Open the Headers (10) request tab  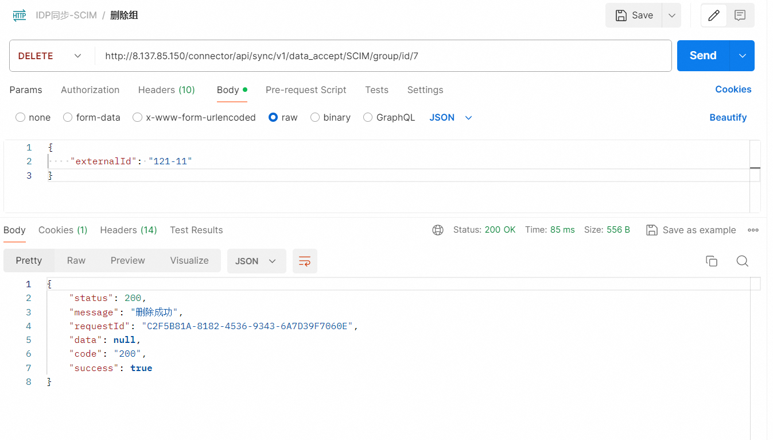(x=166, y=90)
